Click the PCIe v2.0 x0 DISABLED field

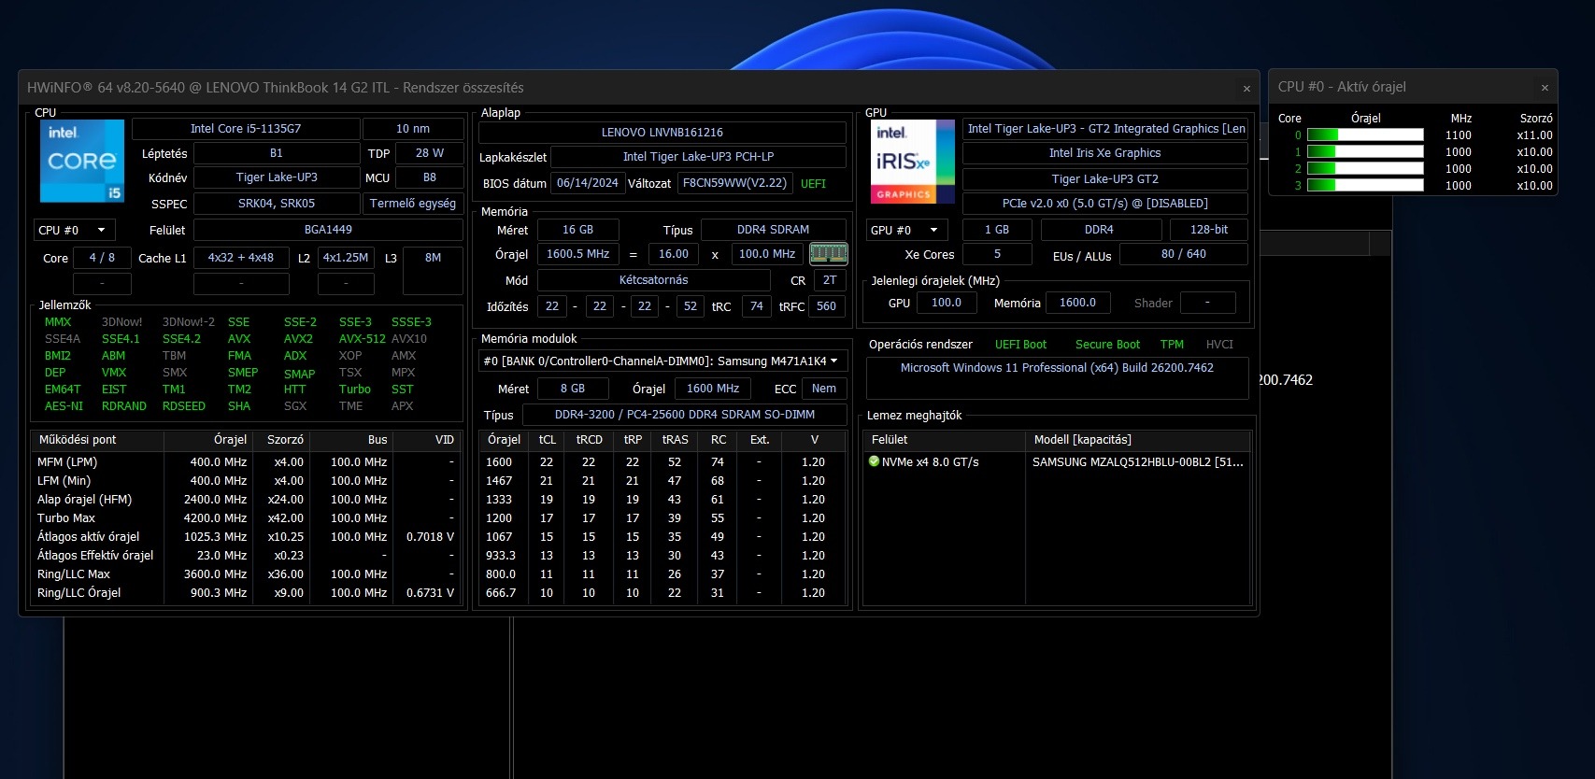[x=1104, y=204]
